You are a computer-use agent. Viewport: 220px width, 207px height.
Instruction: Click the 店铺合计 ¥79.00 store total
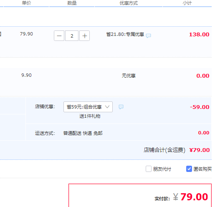(x=177, y=150)
